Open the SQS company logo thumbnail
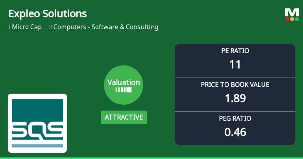Screen dimensions: 303x159 37,123
